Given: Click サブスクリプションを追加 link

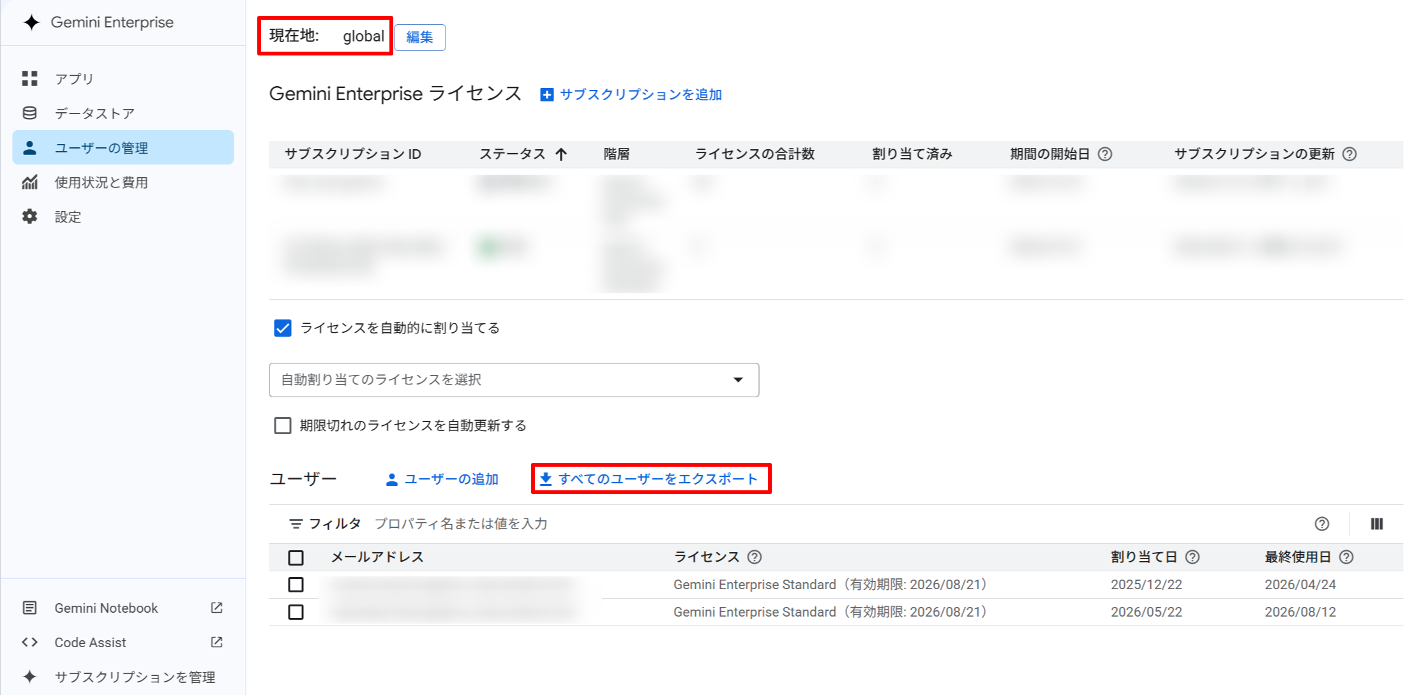Looking at the screenshot, I should coord(631,95).
